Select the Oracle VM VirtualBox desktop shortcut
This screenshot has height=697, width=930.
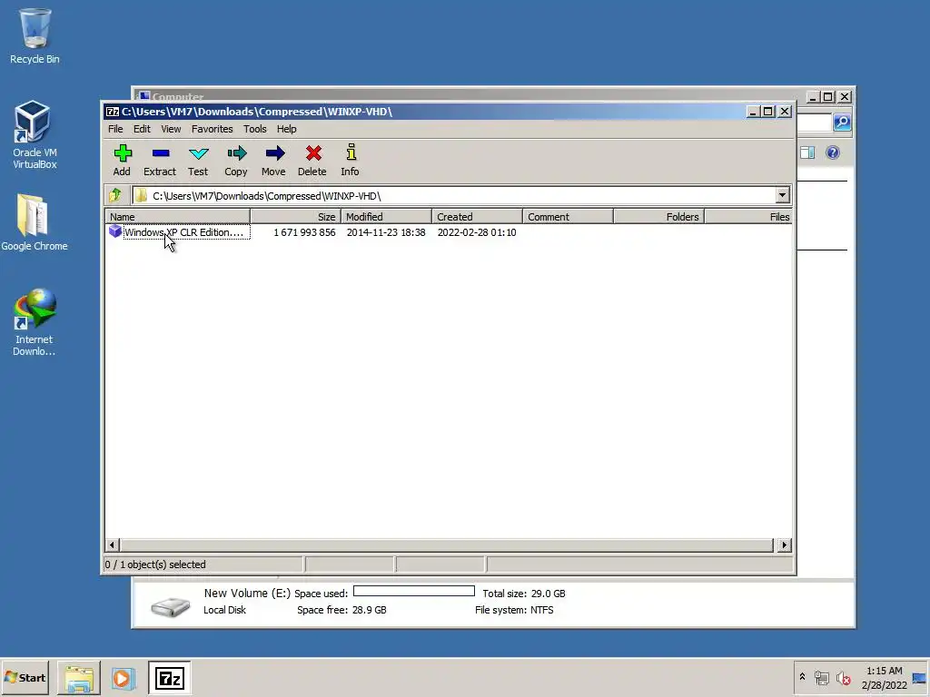(35, 135)
